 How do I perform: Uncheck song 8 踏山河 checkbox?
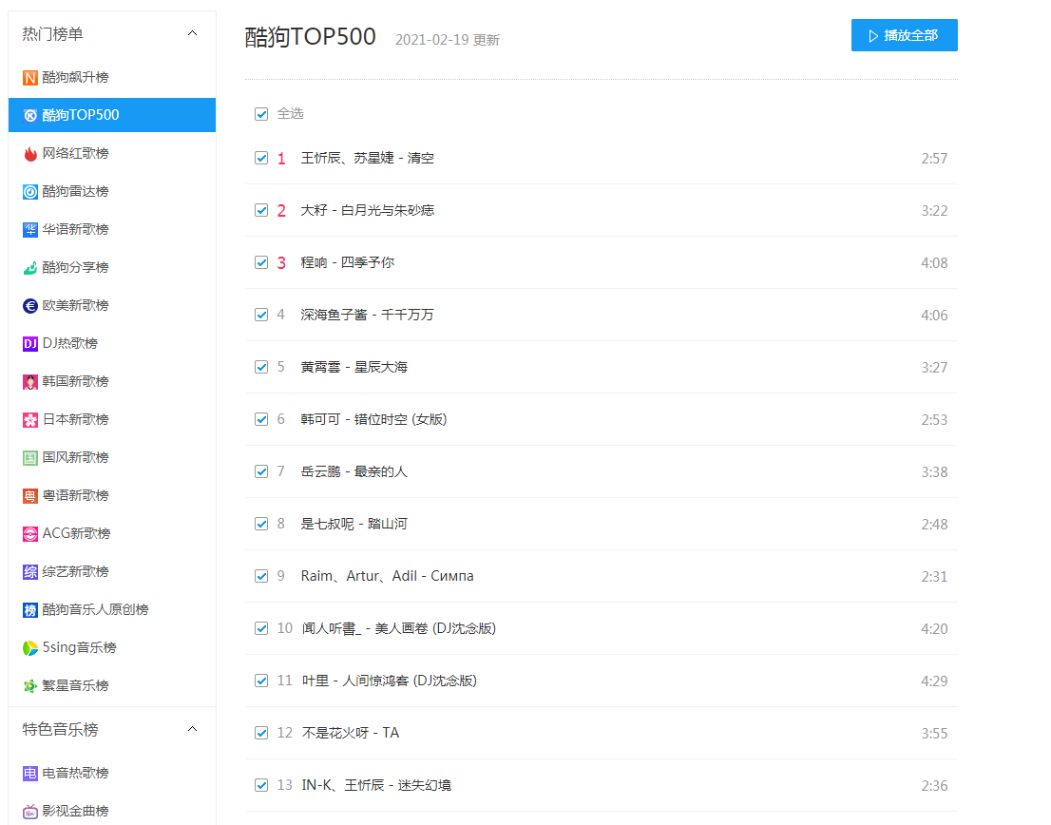(x=261, y=524)
